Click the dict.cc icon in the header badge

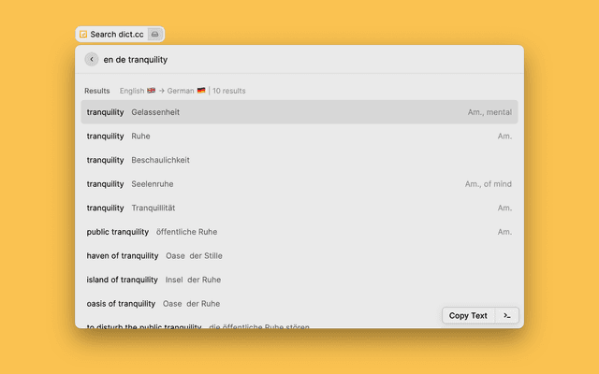click(83, 35)
